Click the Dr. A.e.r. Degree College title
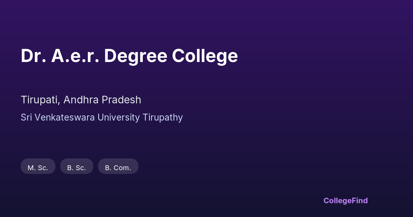 [129, 56]
